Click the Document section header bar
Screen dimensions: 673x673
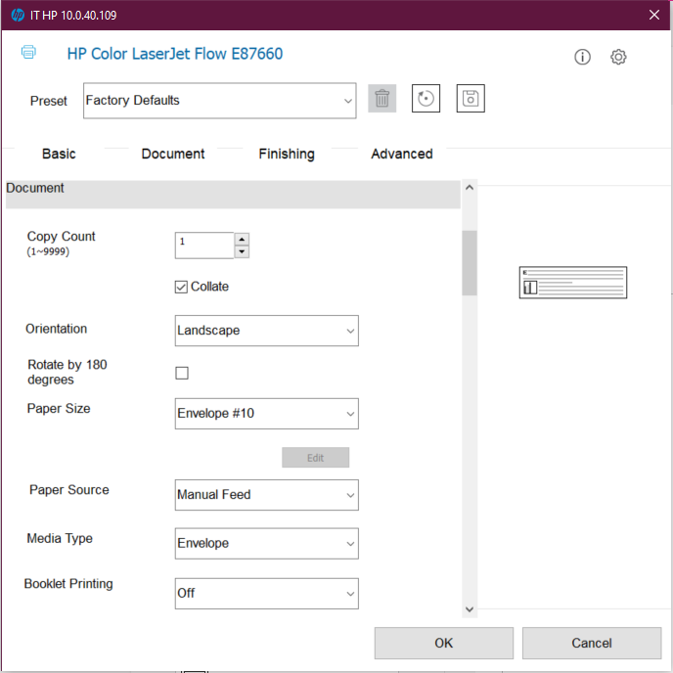tap(233, 195)
